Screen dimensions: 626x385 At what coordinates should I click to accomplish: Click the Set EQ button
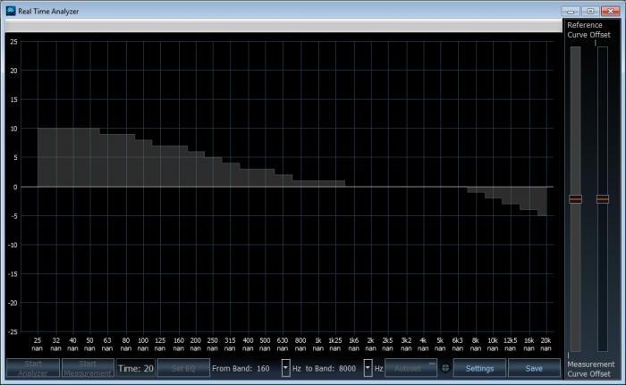183,368
